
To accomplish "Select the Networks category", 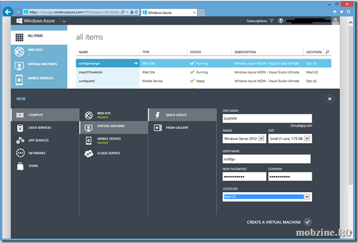I will (45, 153).
